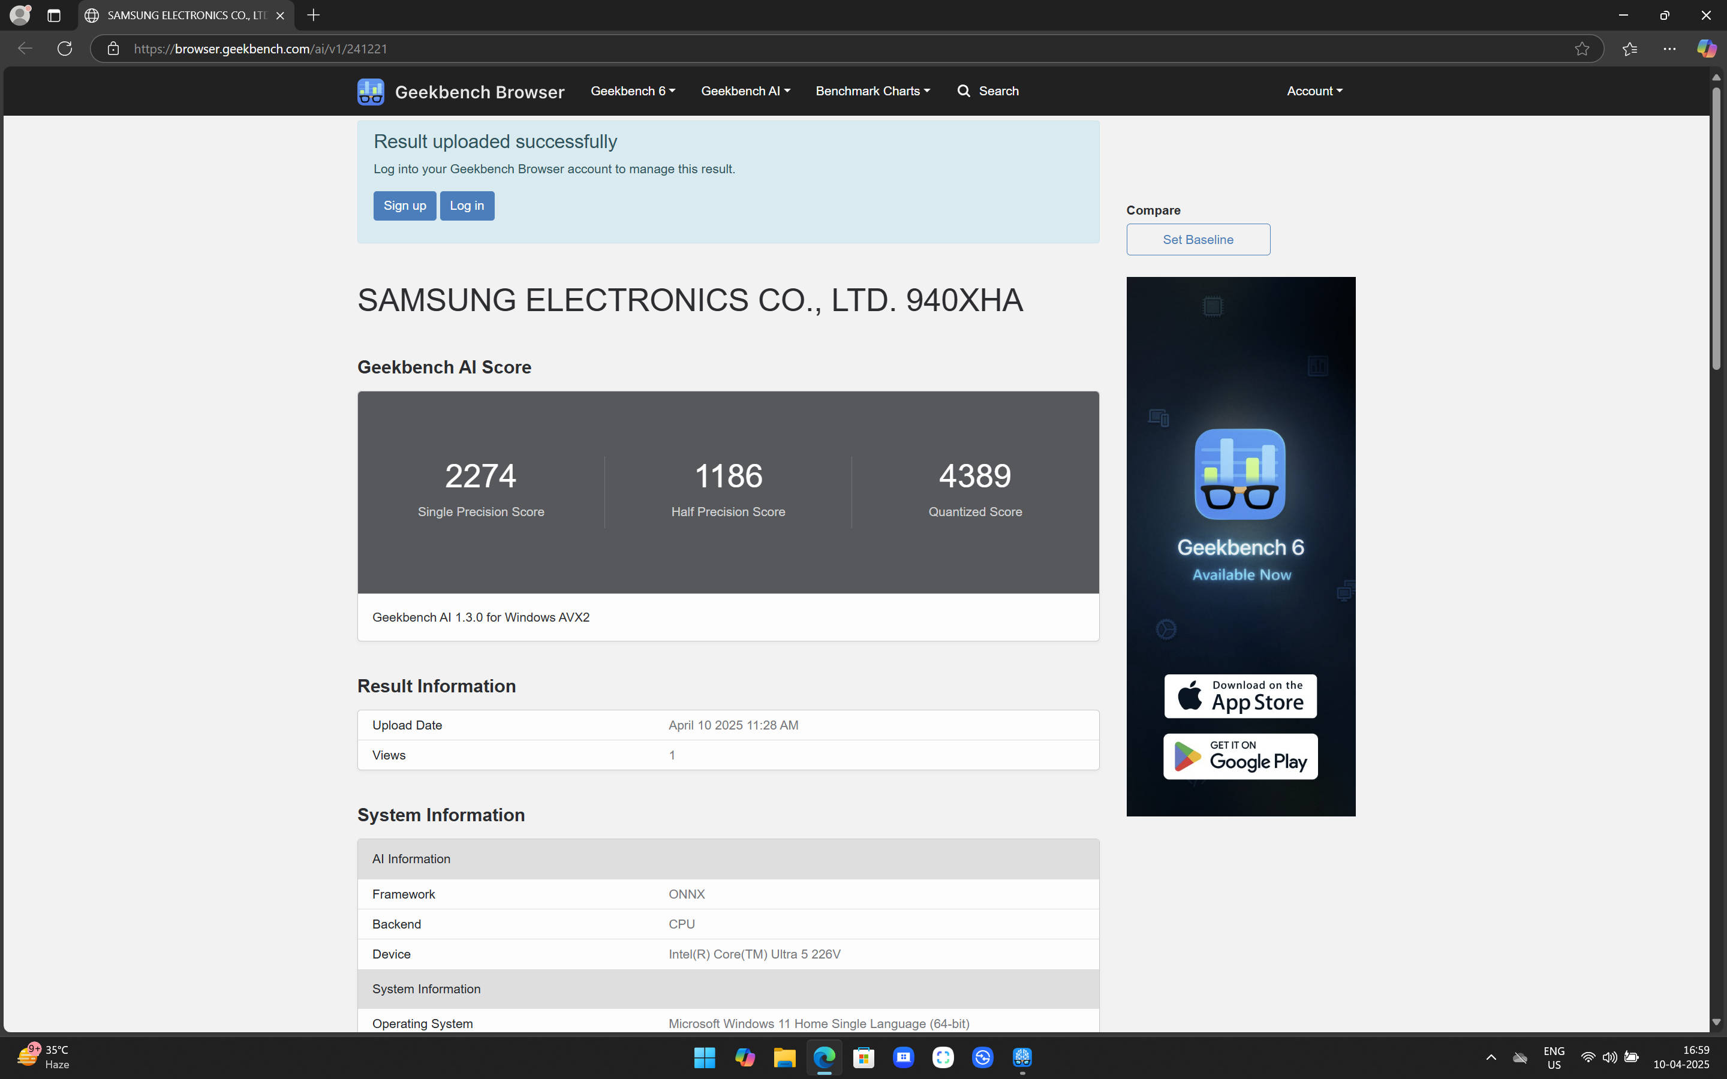Open the blue calendar app taskbar icon

tap(904, 1057)
